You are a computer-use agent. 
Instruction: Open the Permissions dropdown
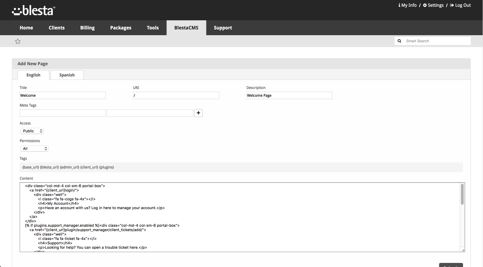click(x=34, y=149)
